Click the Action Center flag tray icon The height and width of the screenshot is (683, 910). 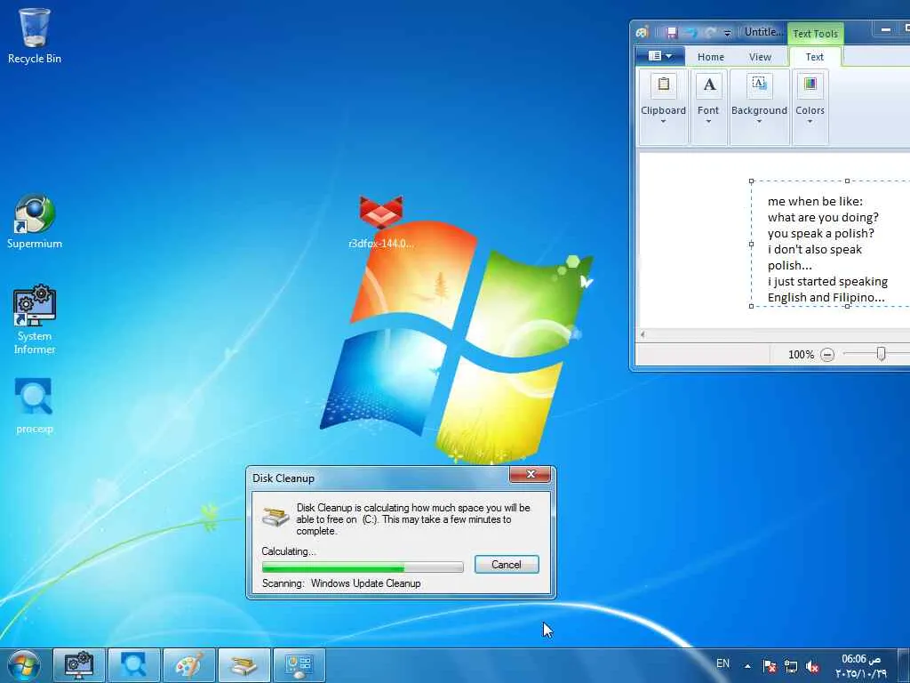tap(770, 666)
